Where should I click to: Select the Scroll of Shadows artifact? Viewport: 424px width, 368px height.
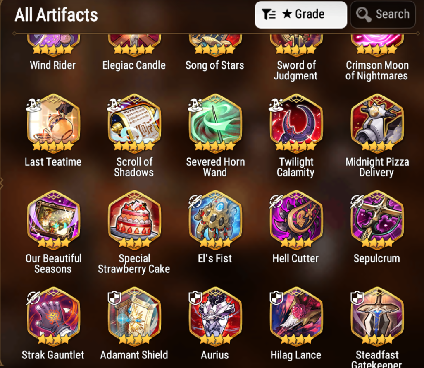(x=134, y=122)
